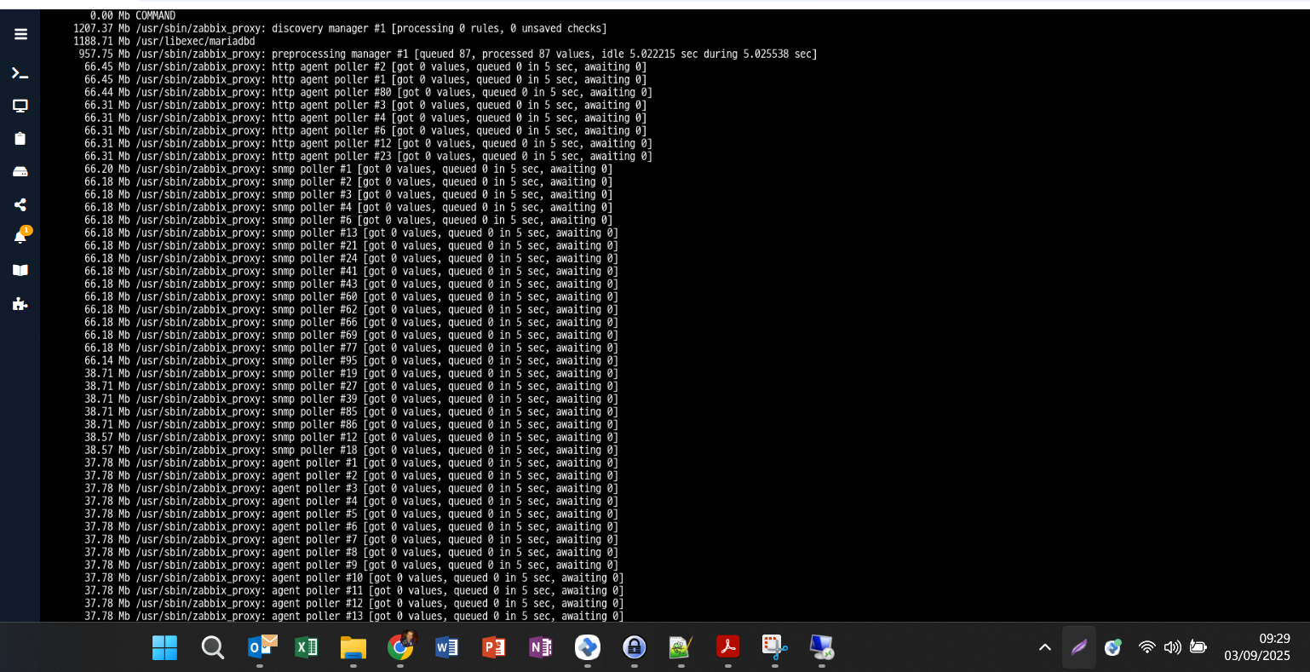1310x672 pixels.
Task: Click the snmp poller #41 line
Action: (x=351, y=271)
